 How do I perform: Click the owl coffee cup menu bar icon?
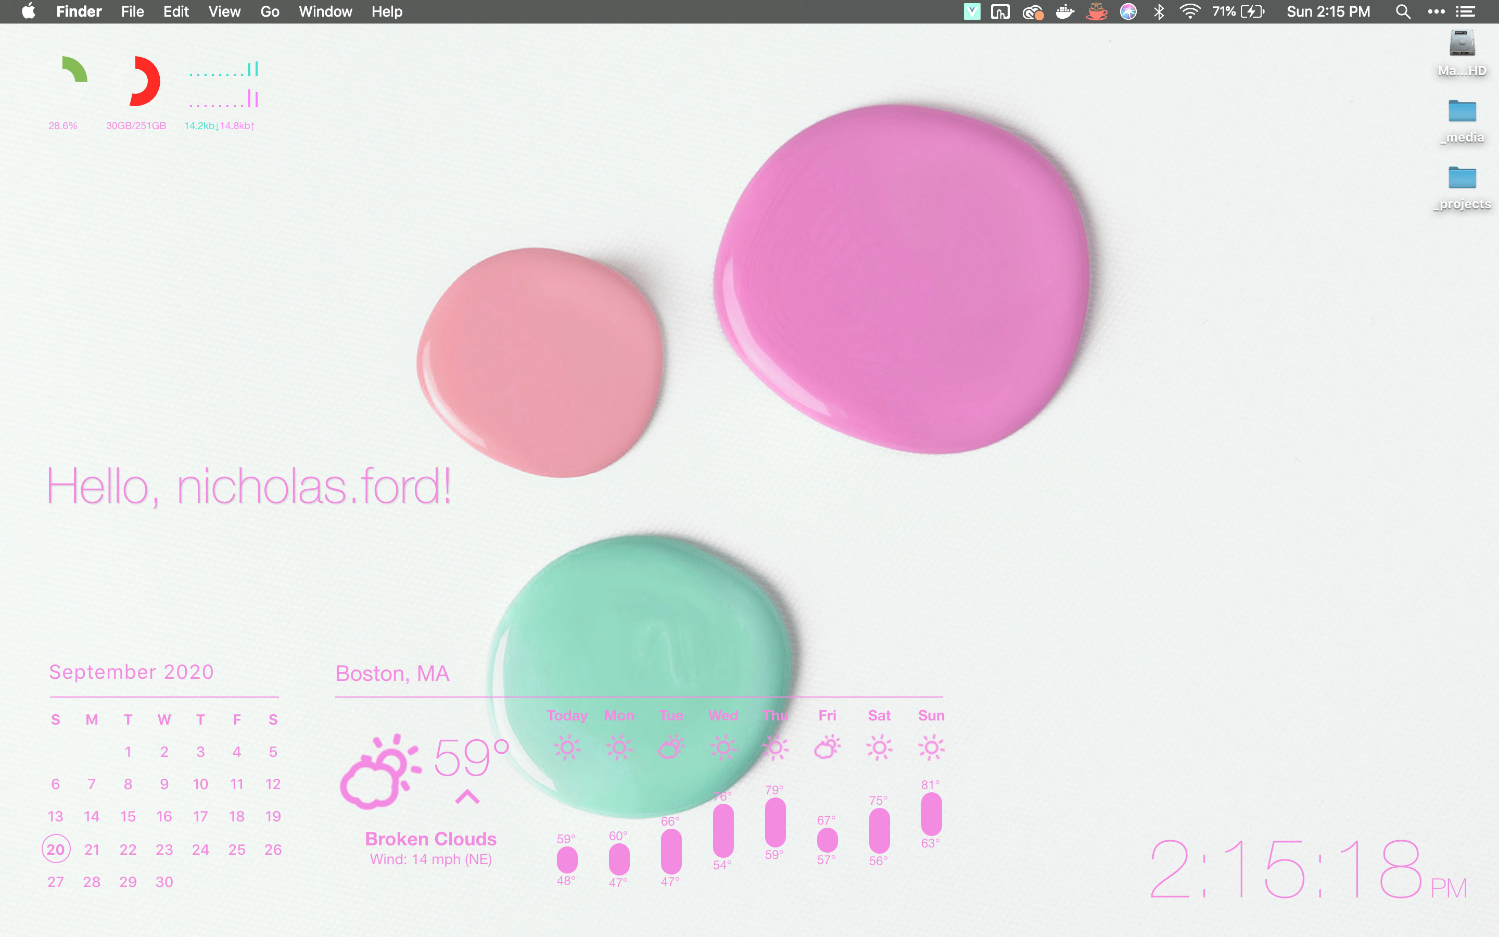click(1096, 12)
